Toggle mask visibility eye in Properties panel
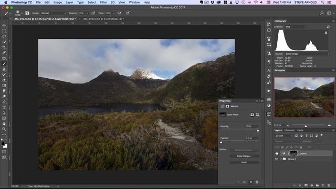The image size is (336, 189). click(x=251, y=182)
